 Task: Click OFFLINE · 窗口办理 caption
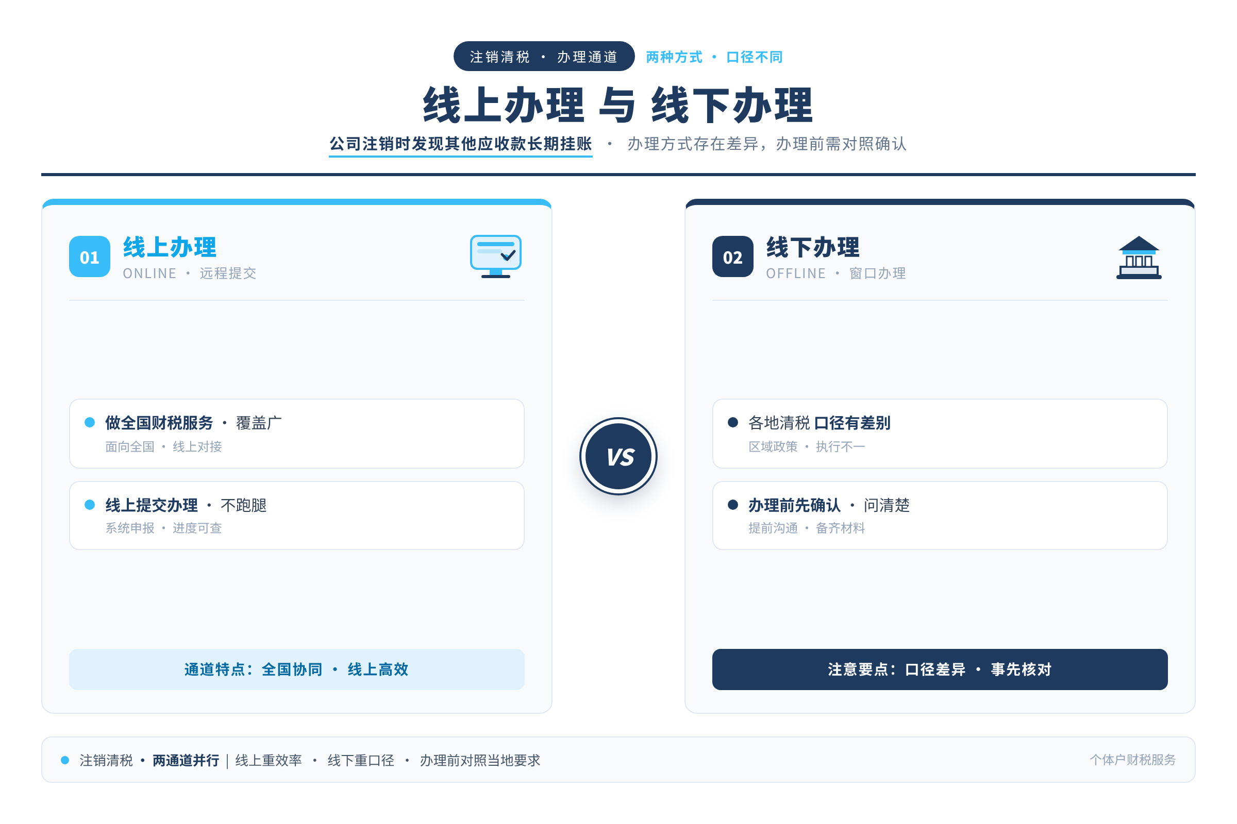click(836, 273)
